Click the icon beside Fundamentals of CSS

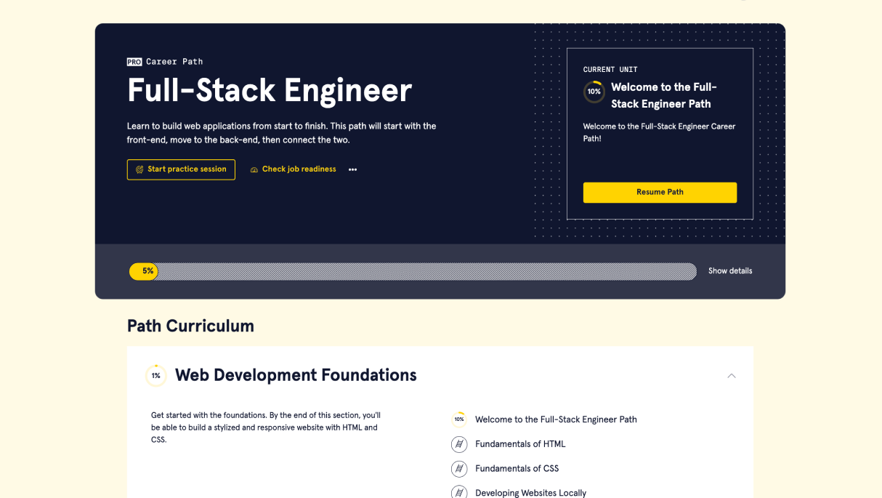459,469
